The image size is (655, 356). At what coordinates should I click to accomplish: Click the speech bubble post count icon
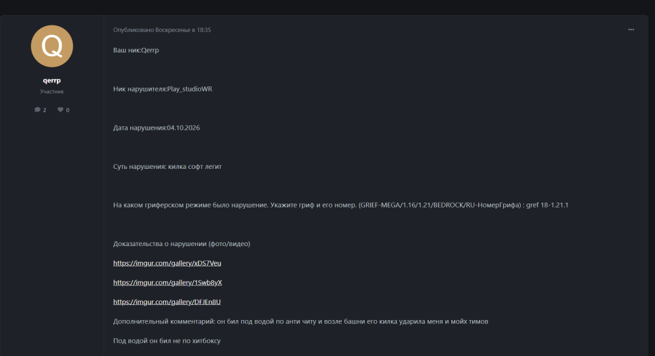(37, 110)
